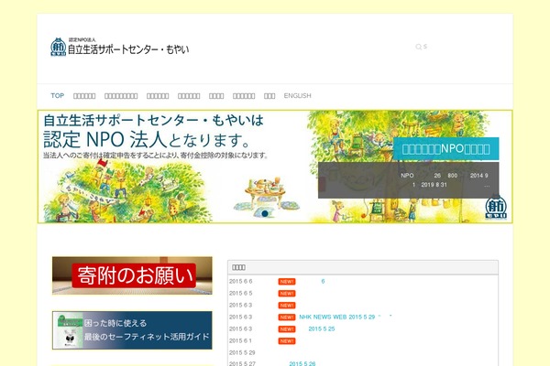
Task: Select the date text 2015 6 5
Action: tap(240, 293)
